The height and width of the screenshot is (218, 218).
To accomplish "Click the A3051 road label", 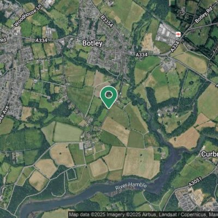I will [x=195, y=182].
